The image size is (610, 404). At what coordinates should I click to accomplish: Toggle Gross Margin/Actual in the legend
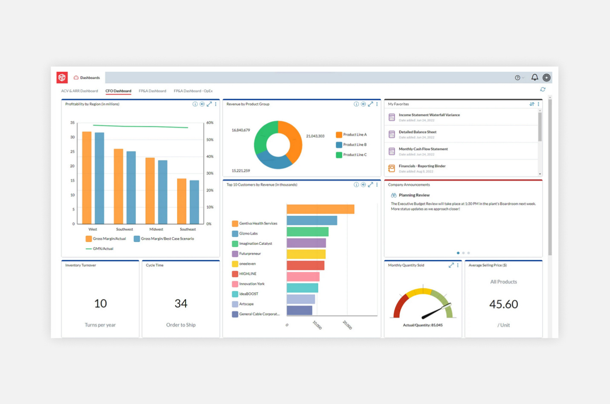click(x=106, y=238)
